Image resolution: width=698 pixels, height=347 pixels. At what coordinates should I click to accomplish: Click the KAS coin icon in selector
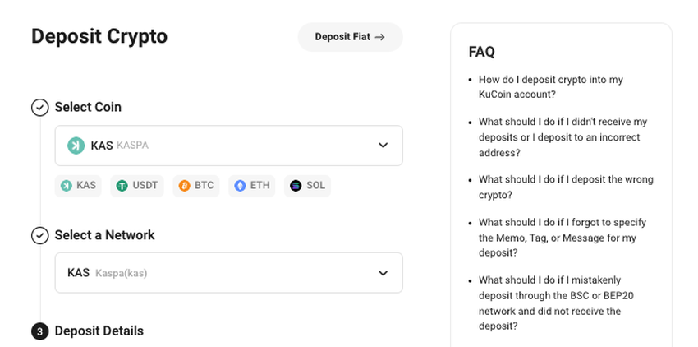[x=76, y=146]
